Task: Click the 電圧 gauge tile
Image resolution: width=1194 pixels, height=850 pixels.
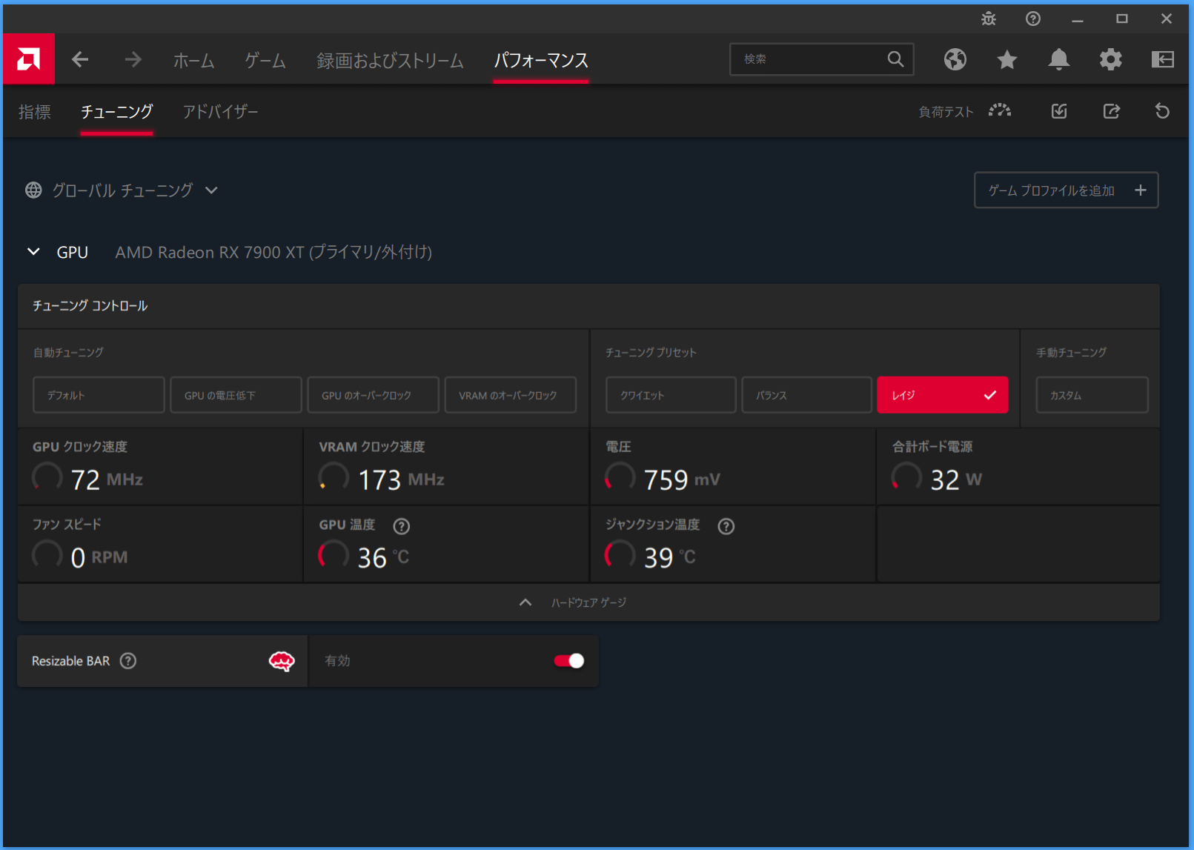Action: coord(733,467)
